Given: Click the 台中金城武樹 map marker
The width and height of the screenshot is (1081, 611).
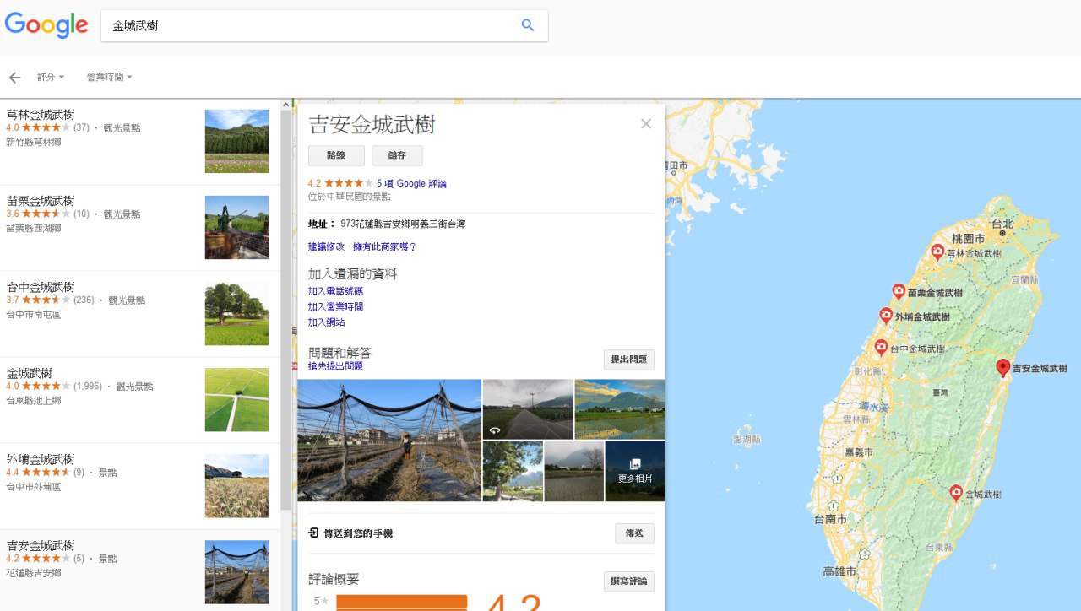Looking at the screenshot, I should tap(881, 347).
